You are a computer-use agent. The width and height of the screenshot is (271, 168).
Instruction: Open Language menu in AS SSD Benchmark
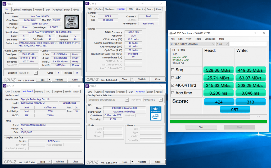(x=210, y=39)
